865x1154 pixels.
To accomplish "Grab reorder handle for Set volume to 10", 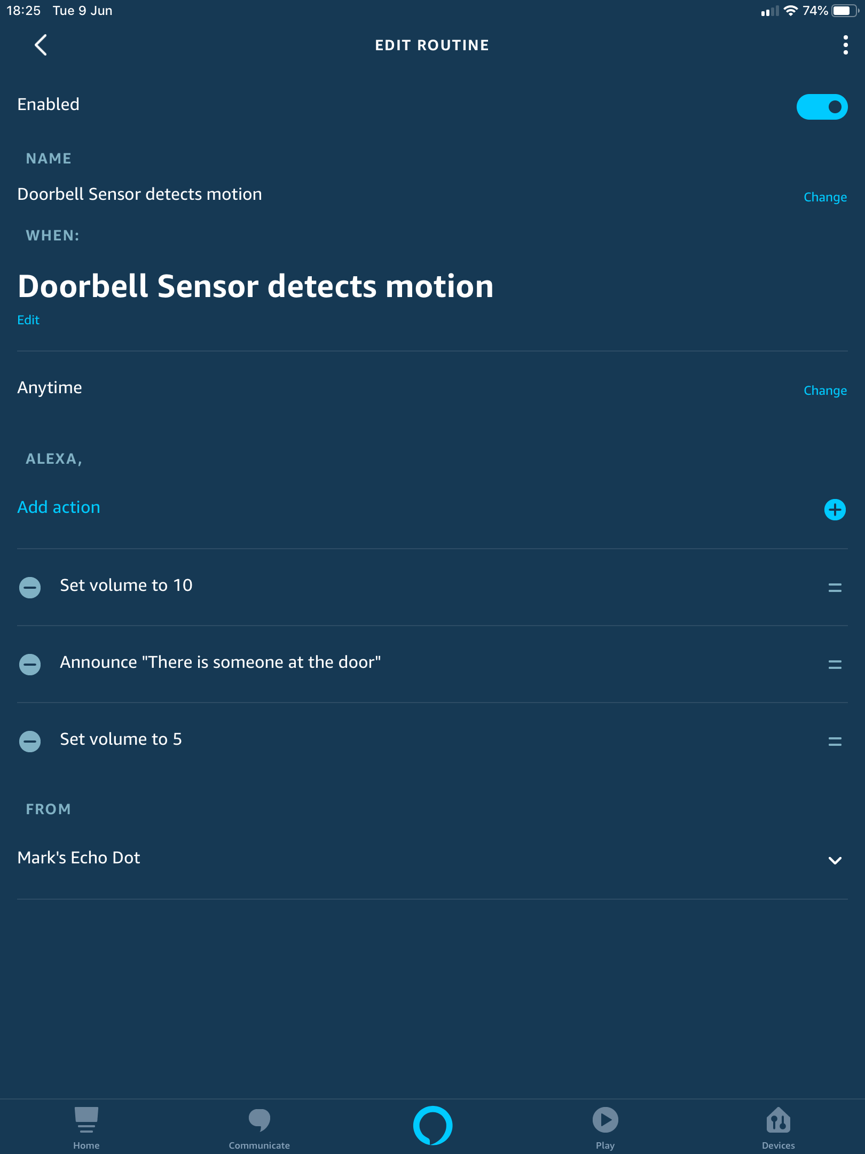I will (835, 588).
